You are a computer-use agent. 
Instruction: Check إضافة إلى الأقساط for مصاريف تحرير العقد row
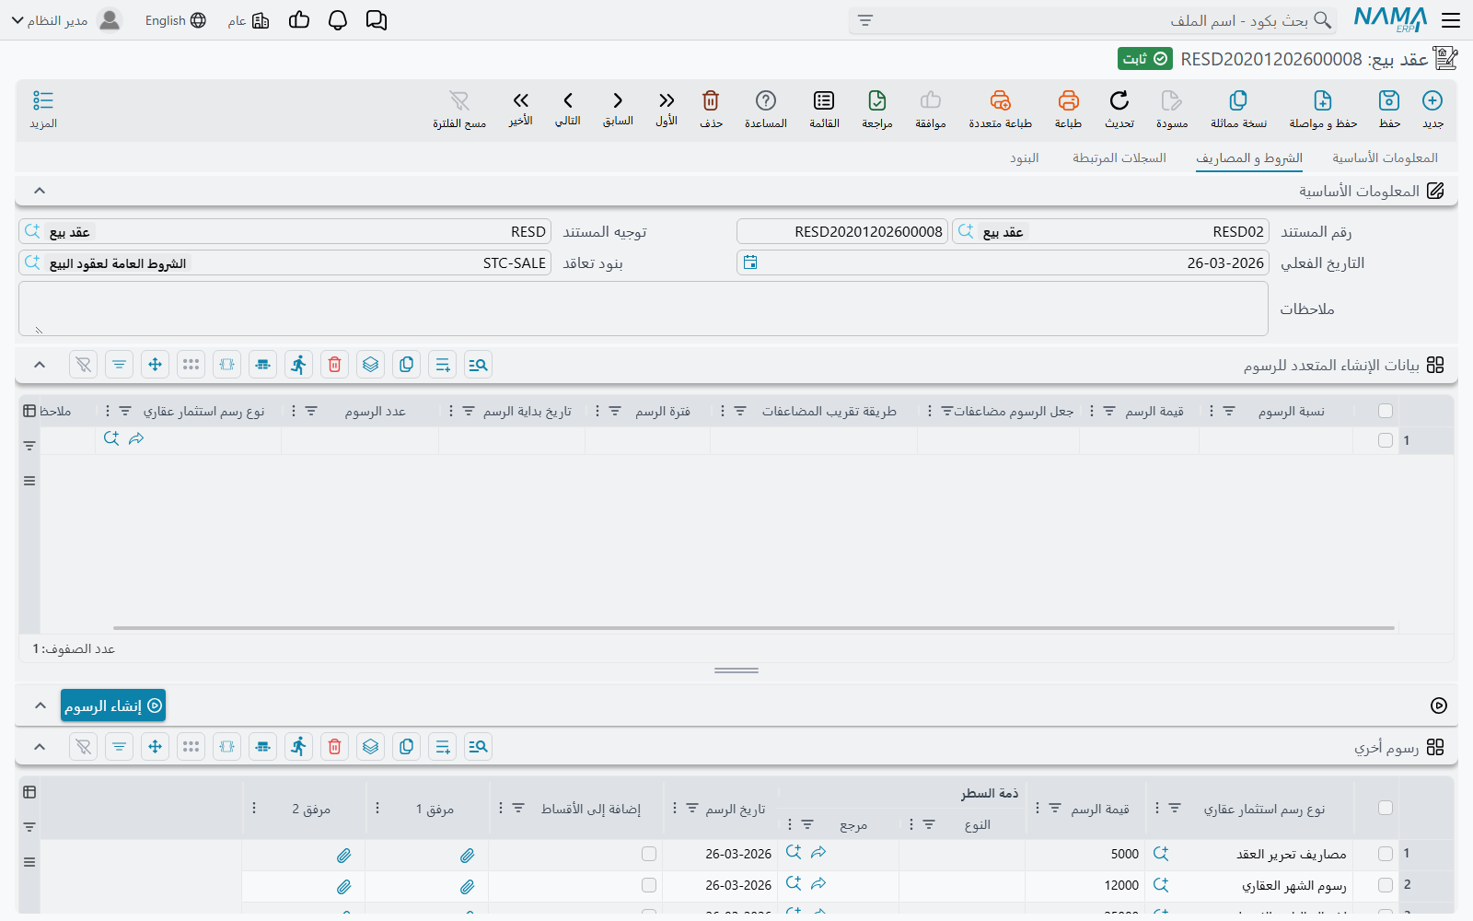[649, 854]
